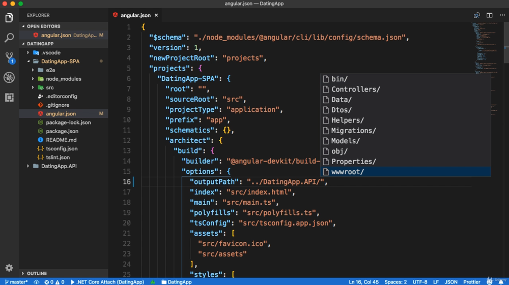
Task: Expand the OUTLINE section
Action: pyautogui.click(x=63, y=273)
